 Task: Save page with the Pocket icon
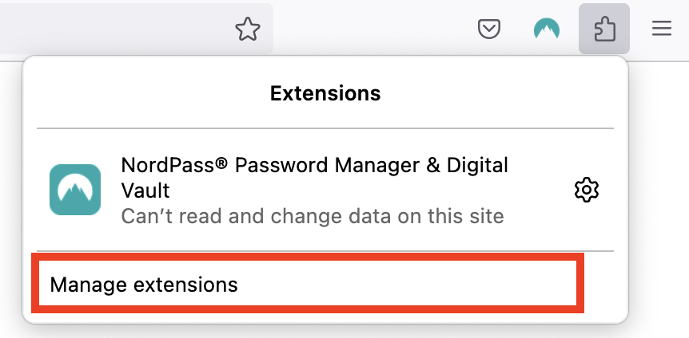489,30
